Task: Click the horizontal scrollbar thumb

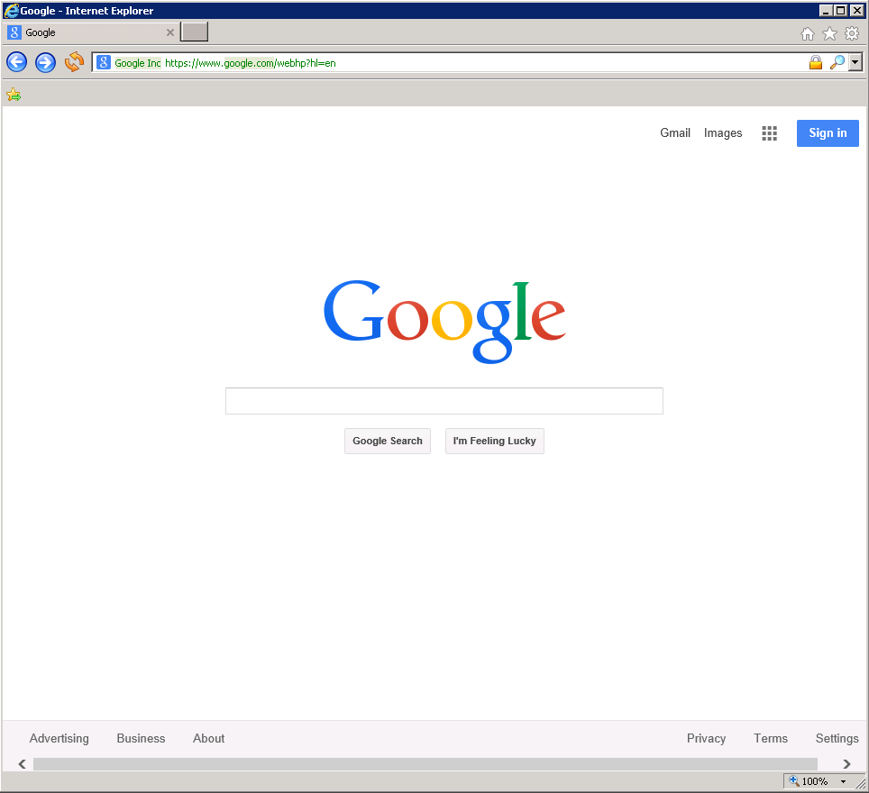Action: [425, 764]
